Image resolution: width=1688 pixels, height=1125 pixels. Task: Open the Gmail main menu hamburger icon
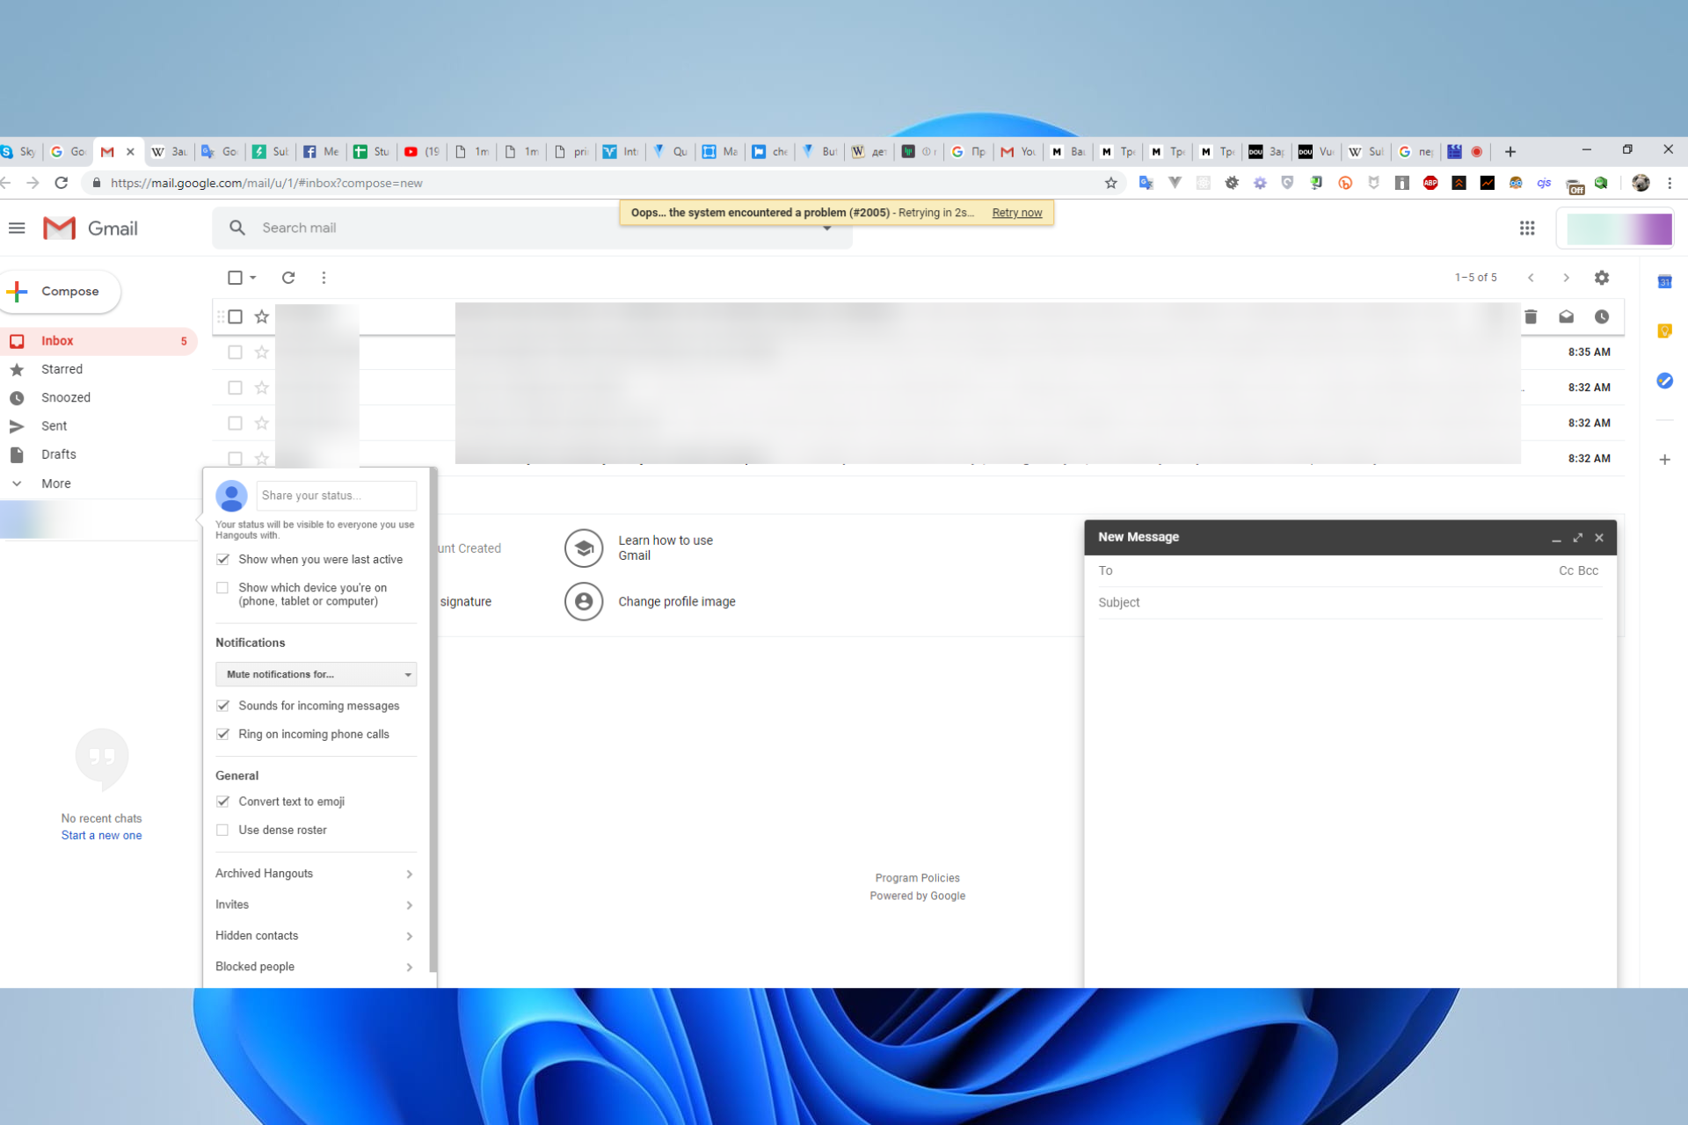17,229
